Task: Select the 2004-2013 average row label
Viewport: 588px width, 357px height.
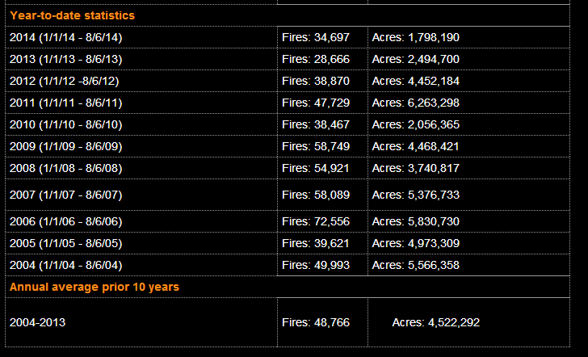Action: [38, 322]
